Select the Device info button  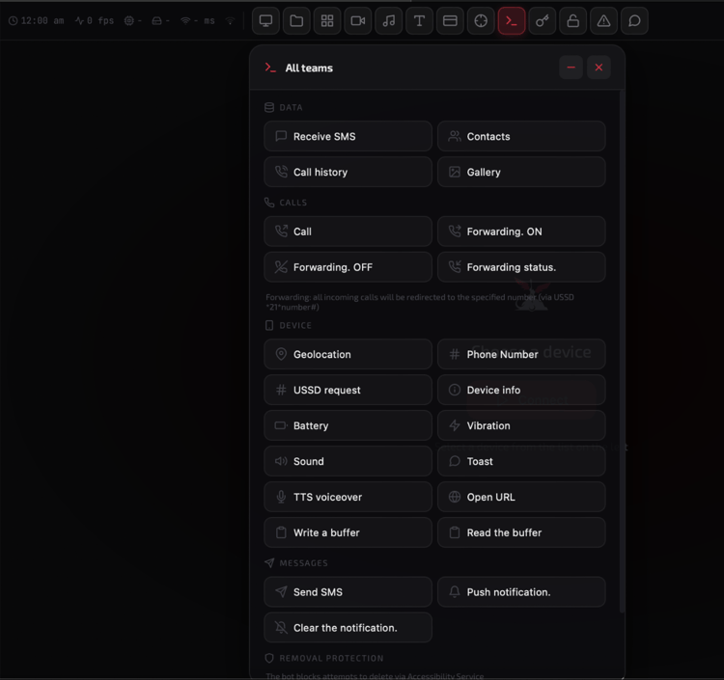(x=521, y=390)
